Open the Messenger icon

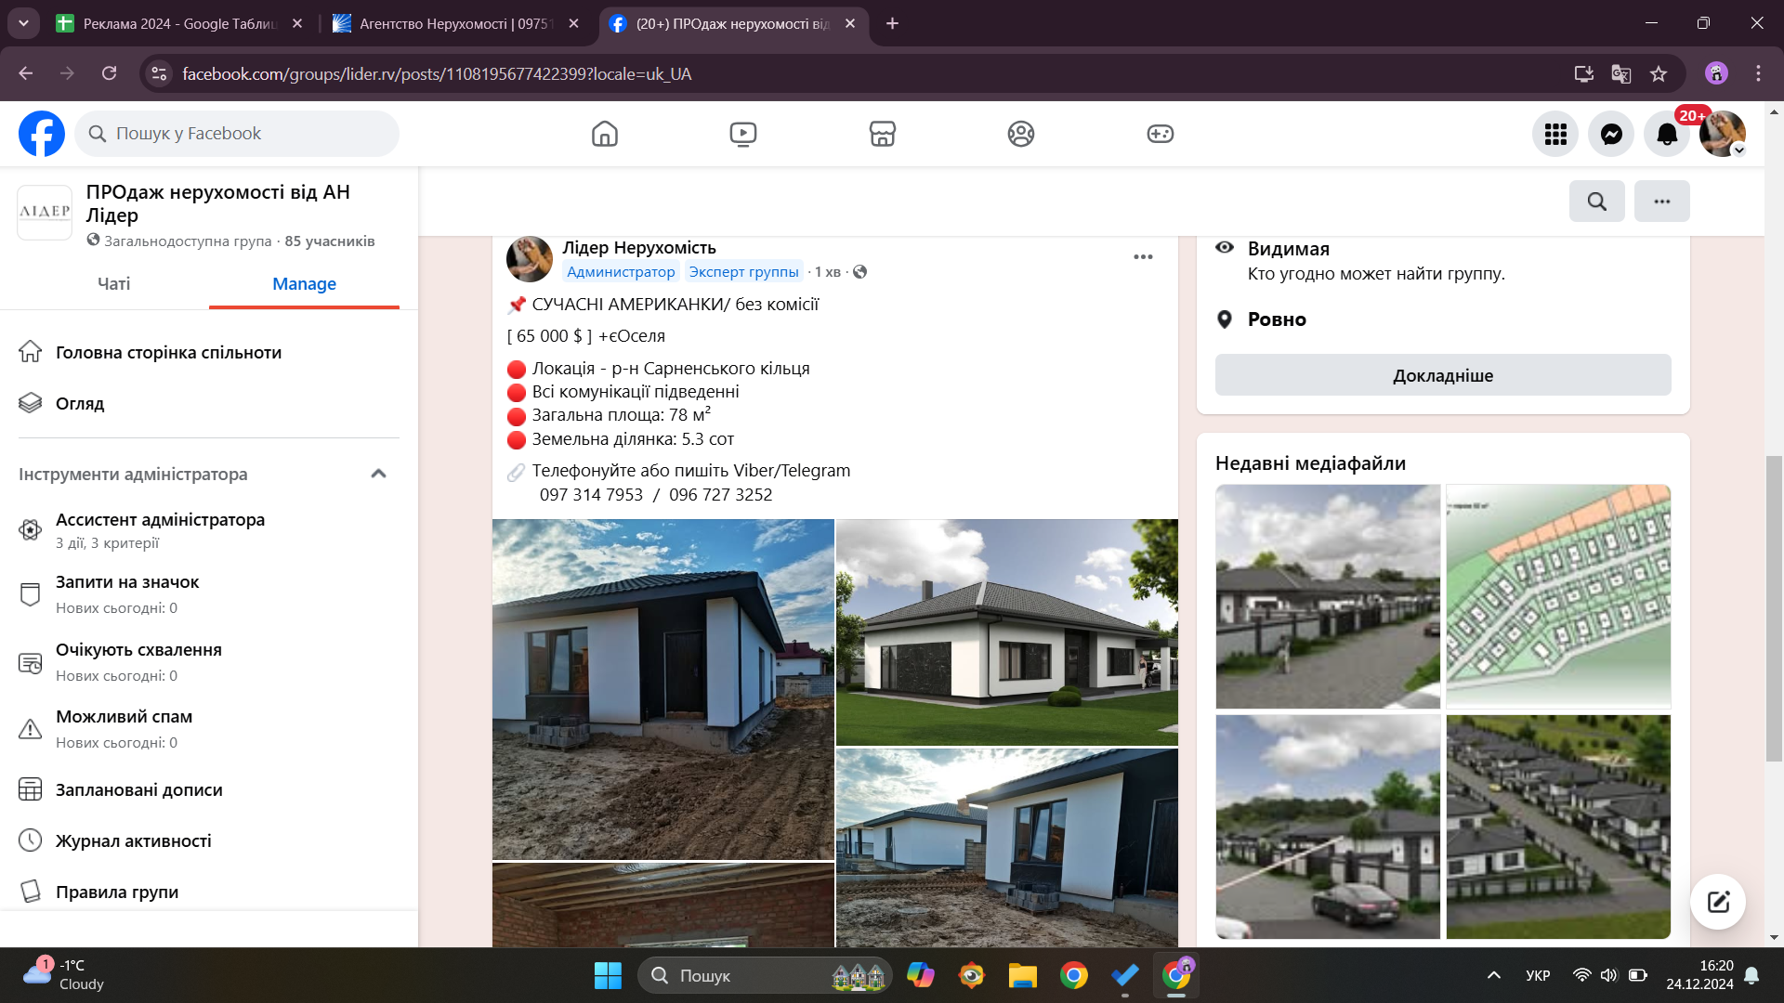(x=1611, y=134)
